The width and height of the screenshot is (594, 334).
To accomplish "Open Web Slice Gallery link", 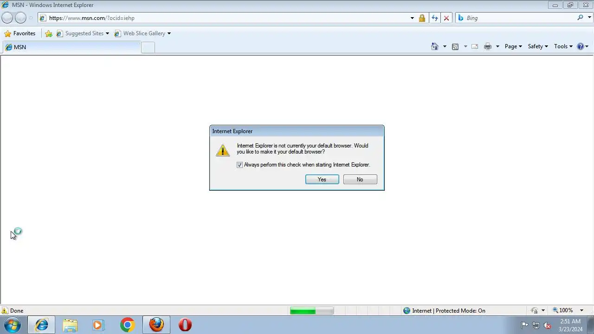I will (142, 33).
